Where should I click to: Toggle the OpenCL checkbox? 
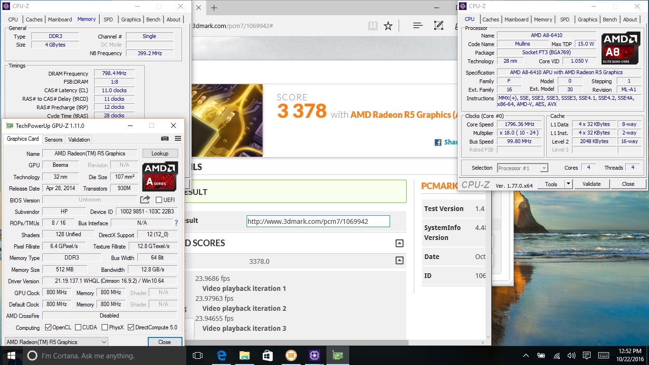[x=48, y=327]
